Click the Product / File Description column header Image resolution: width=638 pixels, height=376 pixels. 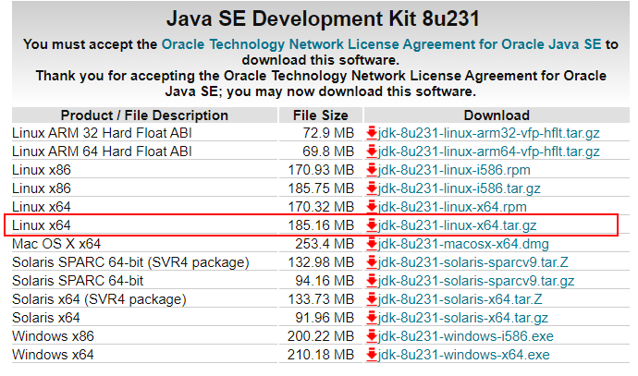[x=144, y=115]
